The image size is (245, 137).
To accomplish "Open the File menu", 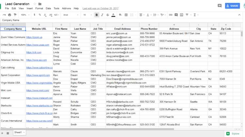I will point(7,8).
